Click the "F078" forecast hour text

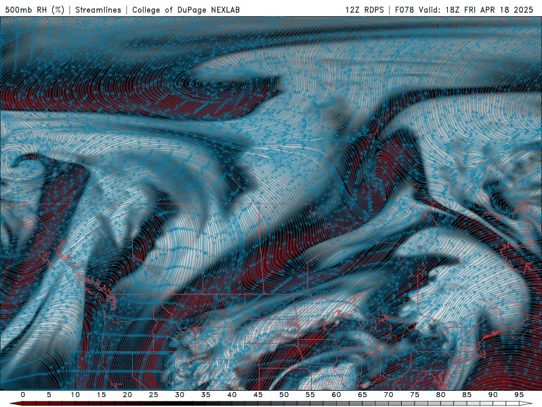click(x=405, y=9)
